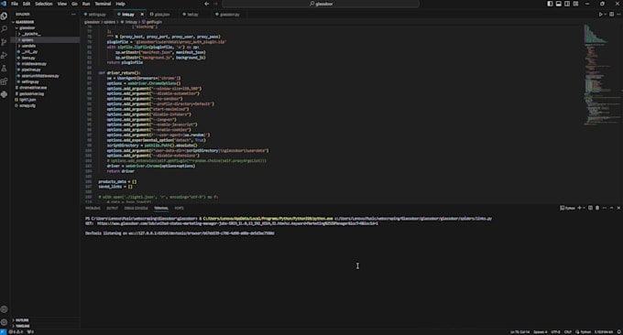Screen dimensions: 623x335
Task: Customize layout icon in title bar
Action: click(575, 4)
